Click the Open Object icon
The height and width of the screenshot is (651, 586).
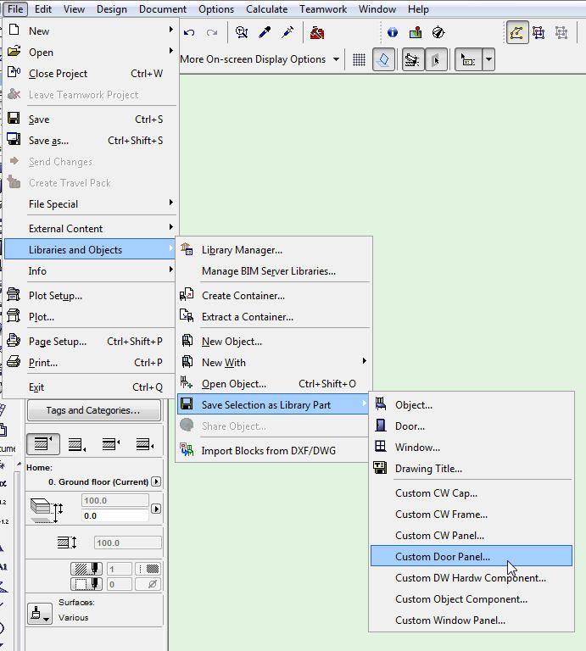coord(187,382)
